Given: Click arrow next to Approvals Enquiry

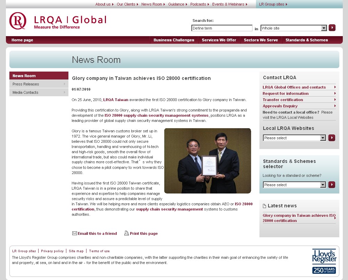Looking at the screenshot, I should (x=335, y=106).
